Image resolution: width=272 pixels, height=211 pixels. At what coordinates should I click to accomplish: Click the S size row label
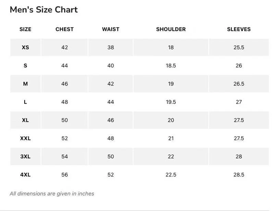coord(25,66)
